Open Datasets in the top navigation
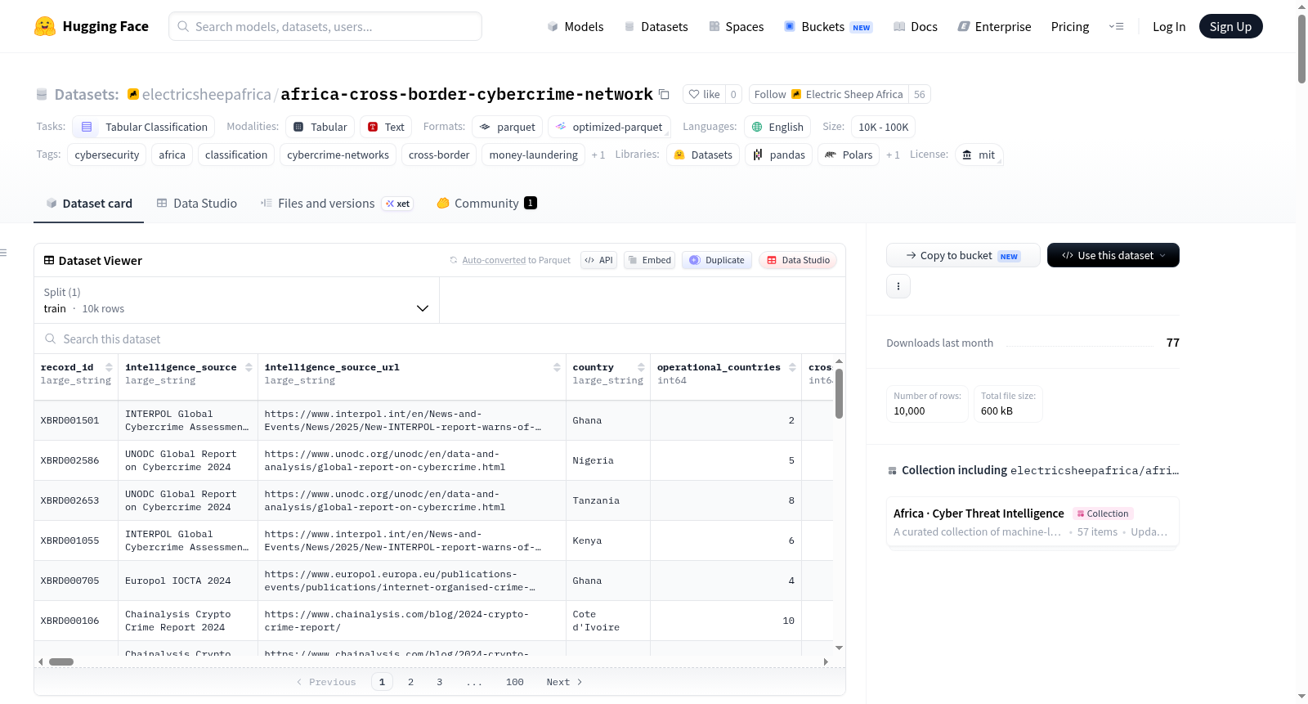Screen dimensions: 1308x704 656,26
